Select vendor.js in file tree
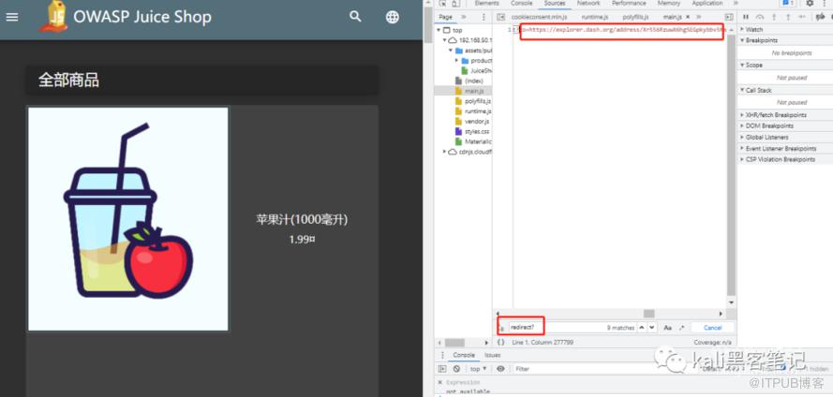The image size is (833, 397). coord(477,121)
